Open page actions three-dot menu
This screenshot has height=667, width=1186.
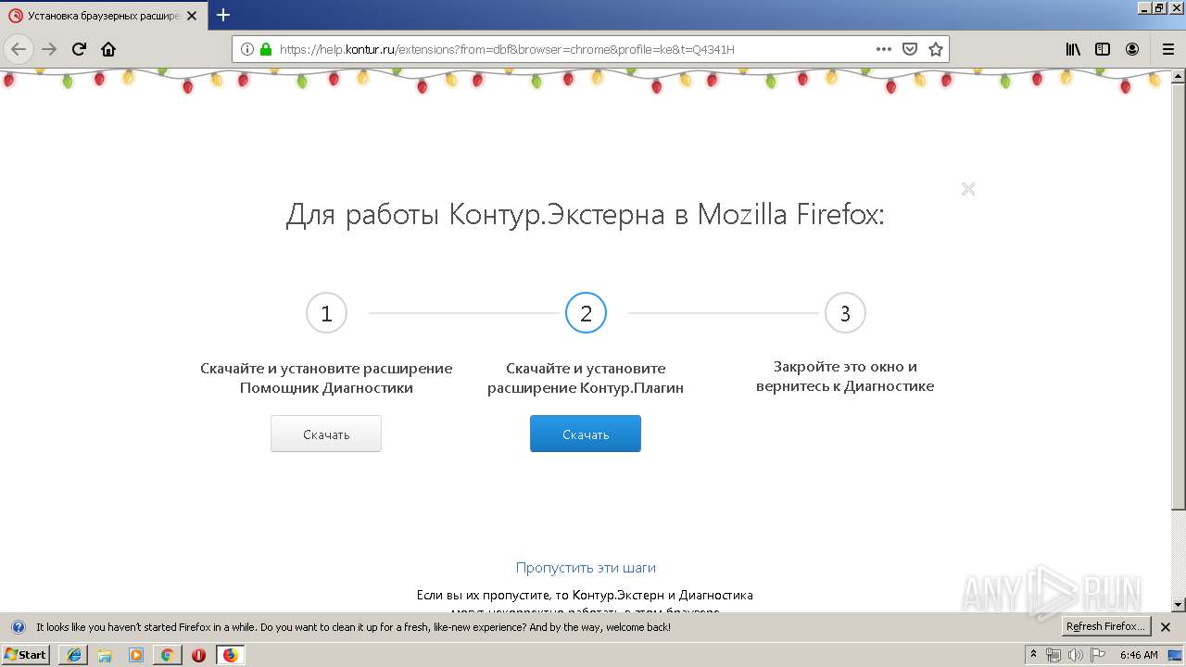884,49
